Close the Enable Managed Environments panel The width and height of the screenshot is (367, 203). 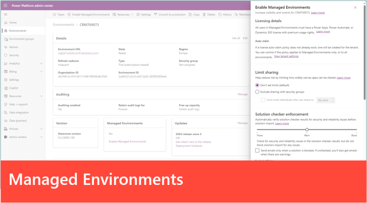pos(355,8)
